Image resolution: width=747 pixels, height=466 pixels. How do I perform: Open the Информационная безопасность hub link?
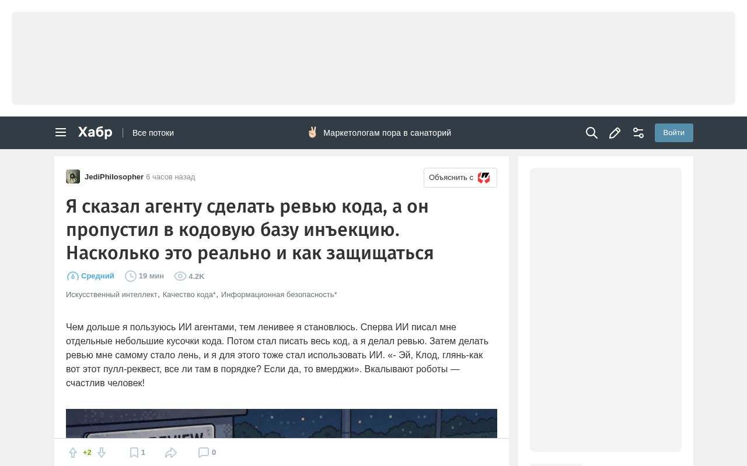click(x=279, y=295)
